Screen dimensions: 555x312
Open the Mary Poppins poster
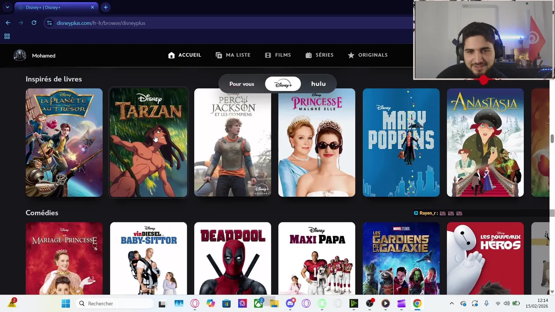tap(401, 143)
